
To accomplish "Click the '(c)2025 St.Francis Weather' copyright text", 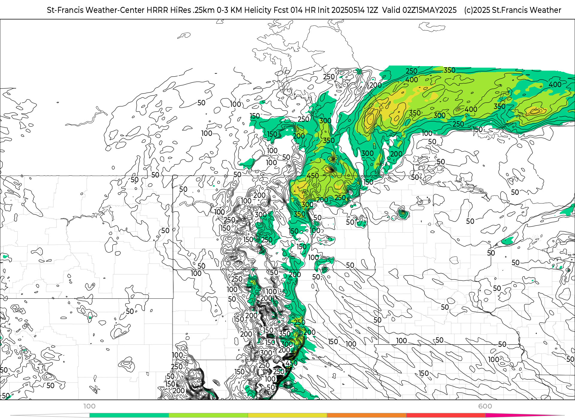I will coord(513,10).
